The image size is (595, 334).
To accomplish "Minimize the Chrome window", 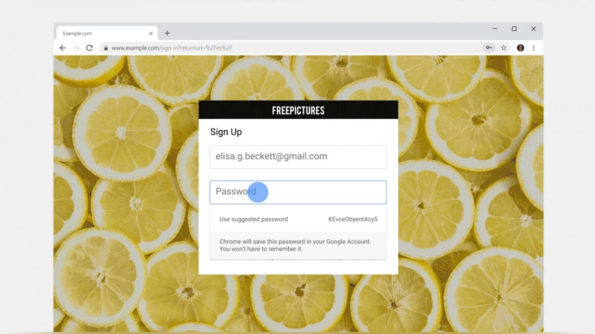I will 495,29.
